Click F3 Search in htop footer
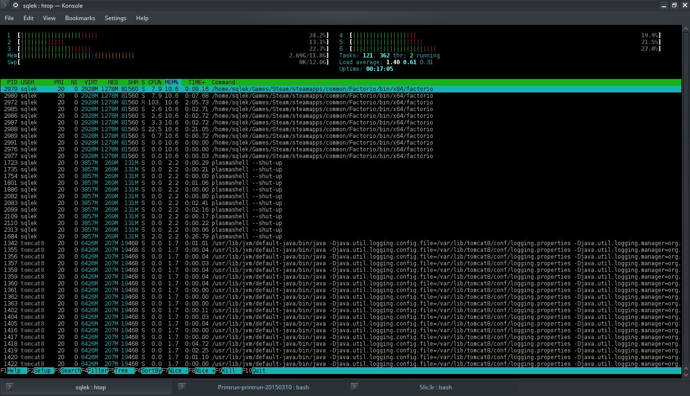Screen dimensions: 690x396 click(68, 371)
